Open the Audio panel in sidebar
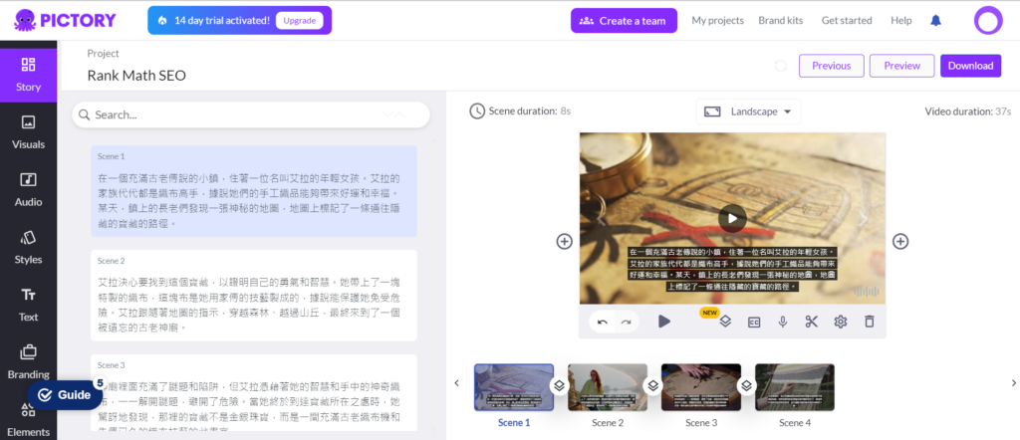 click(x=28, y=188)
